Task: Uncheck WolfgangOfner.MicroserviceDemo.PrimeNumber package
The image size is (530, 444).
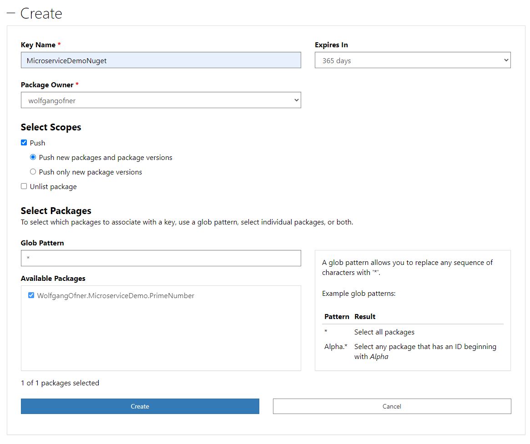Action: click(x=31, y=295)
